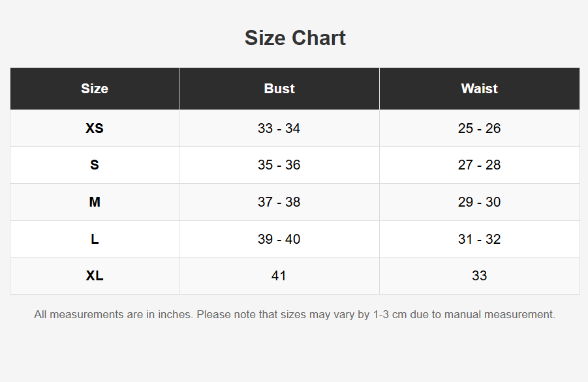Select the Waist column header
Viewport: 588px width, 382px height.
point(479,89)
